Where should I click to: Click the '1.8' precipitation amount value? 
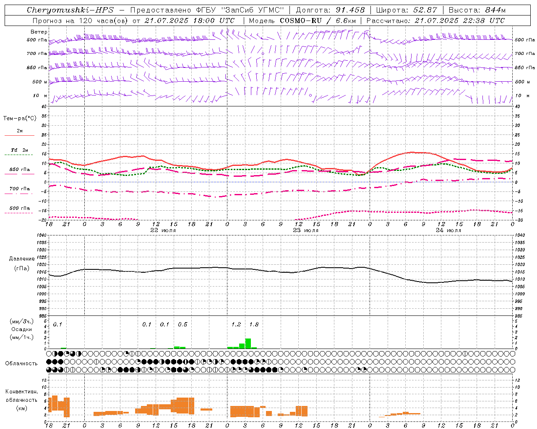254,325
